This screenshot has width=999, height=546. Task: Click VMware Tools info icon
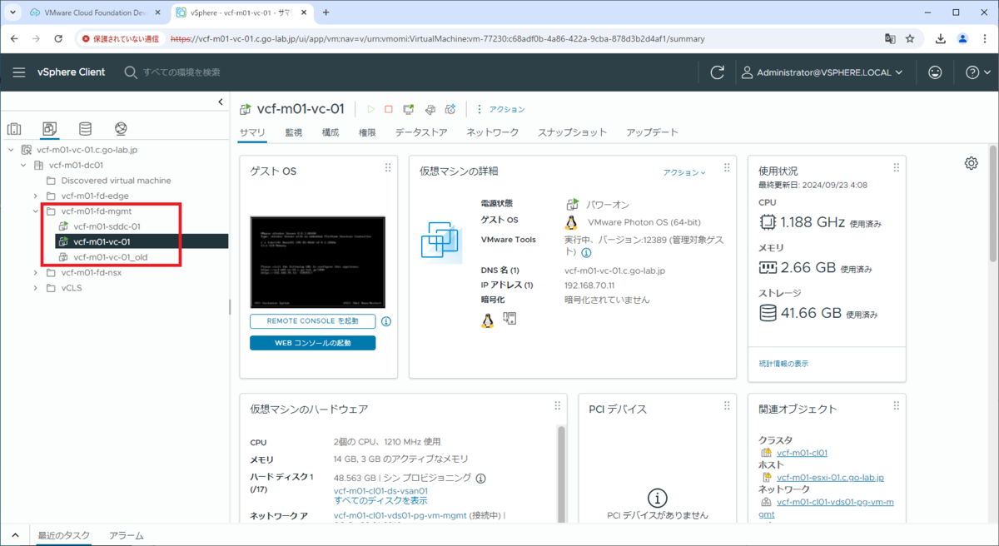pos(586,252)
